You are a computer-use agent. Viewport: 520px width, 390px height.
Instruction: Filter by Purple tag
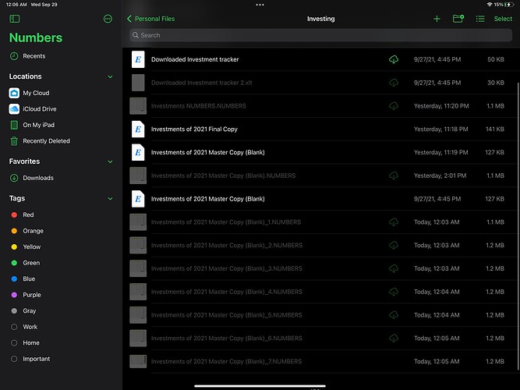[x=32, y=295]
